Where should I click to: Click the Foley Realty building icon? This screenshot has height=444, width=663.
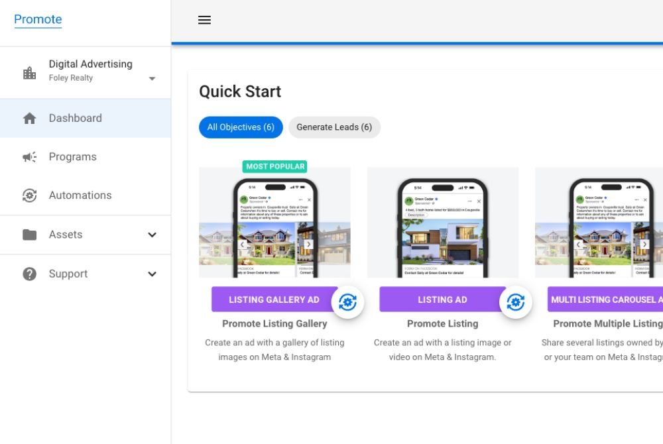29,73
